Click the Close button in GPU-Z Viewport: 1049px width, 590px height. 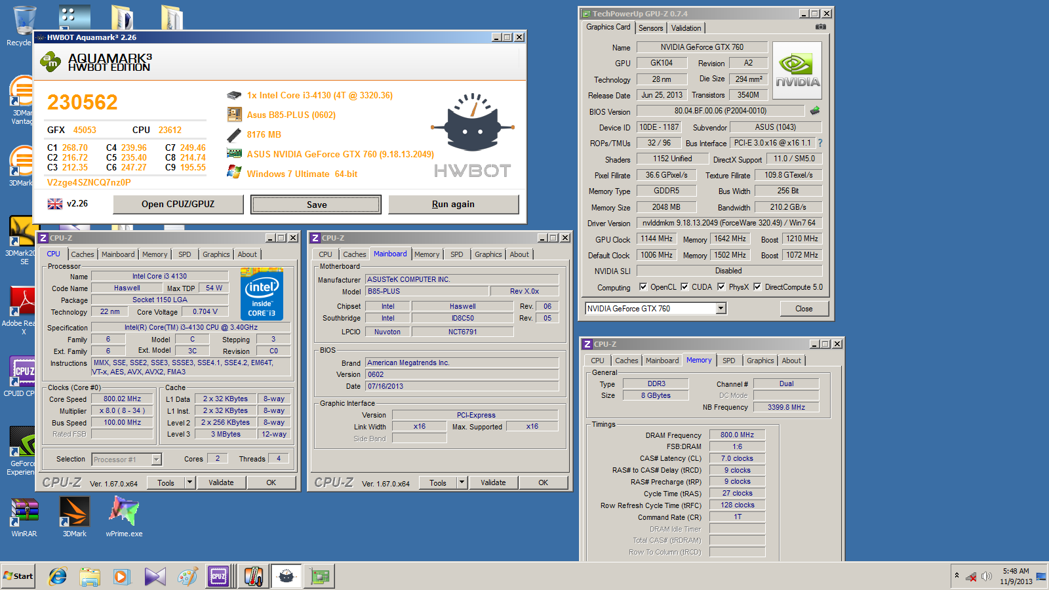[804, 309]
